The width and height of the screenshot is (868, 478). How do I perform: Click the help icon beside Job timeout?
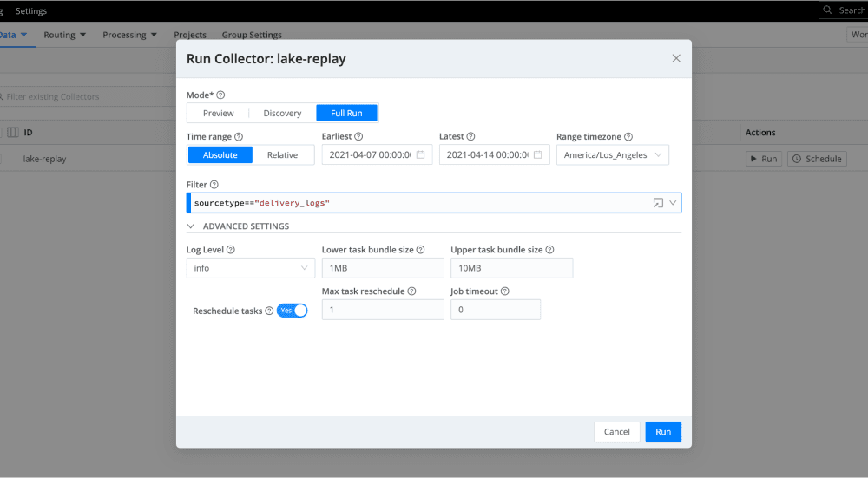coord(504,291)
